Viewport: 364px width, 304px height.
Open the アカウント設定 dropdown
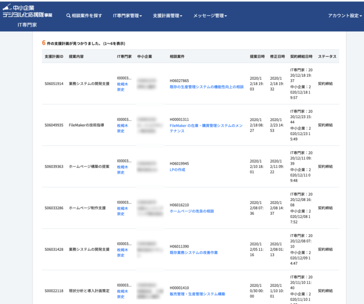click(x=345, y=16)
